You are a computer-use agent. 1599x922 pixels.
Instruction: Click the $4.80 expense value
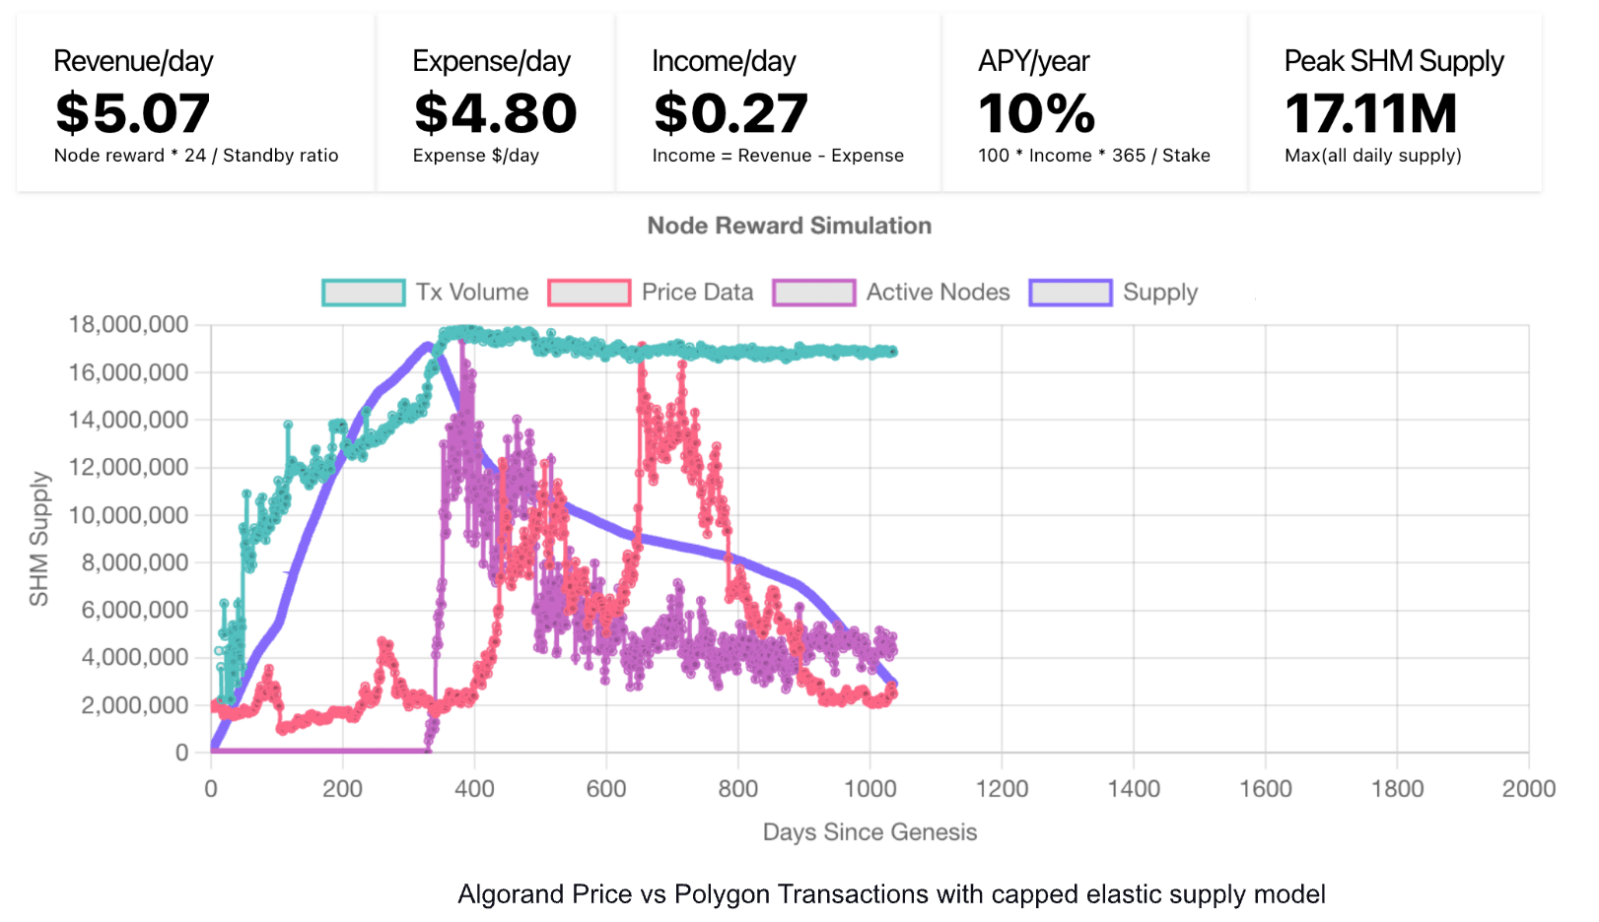pyautogui.click(x=496, y=113)
